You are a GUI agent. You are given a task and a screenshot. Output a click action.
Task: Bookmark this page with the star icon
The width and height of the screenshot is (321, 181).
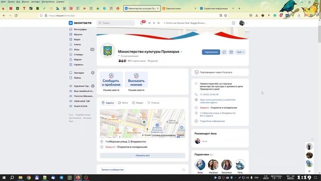[225, 16]
